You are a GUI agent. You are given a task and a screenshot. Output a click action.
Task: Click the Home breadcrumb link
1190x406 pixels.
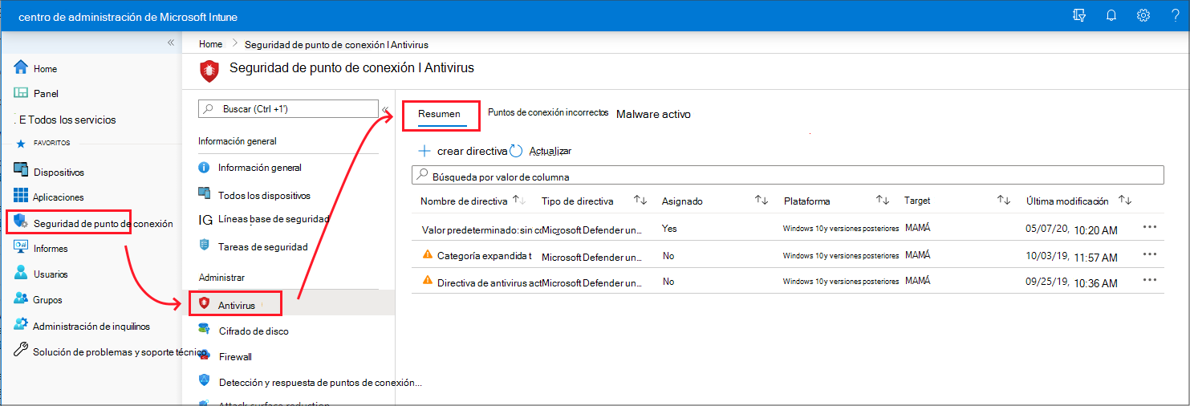[211, 44]
